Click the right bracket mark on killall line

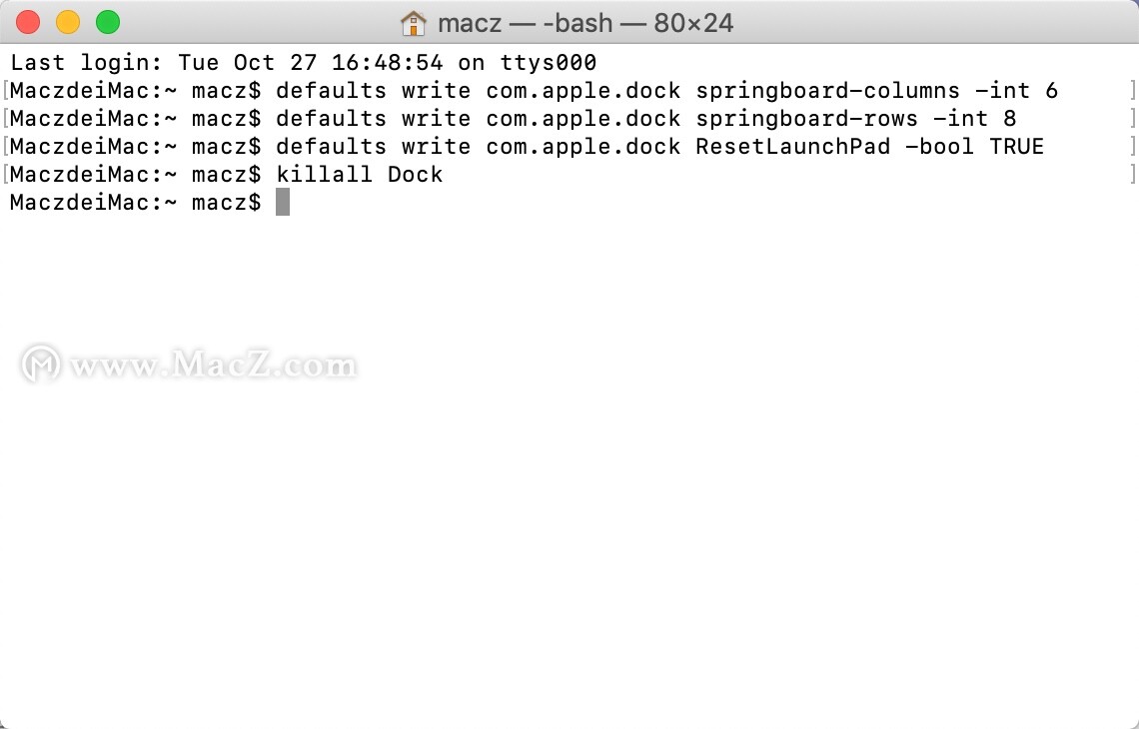click(x=1132, y=175)
